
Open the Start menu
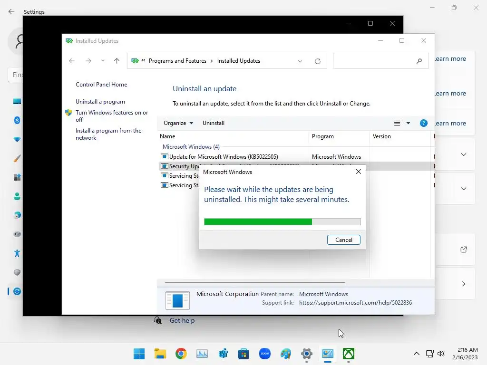point(139,354)
